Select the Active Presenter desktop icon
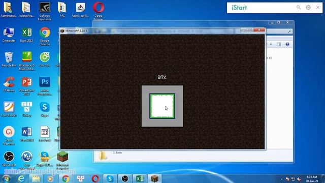 click(x=9, y=136)
